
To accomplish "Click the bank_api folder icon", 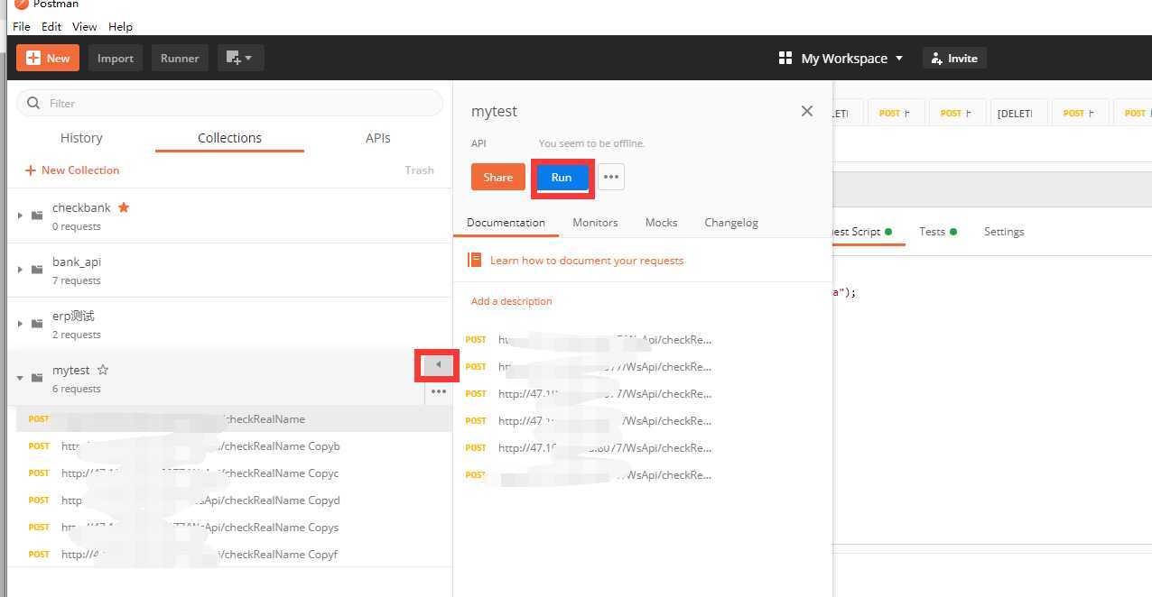I will [37, 270].
